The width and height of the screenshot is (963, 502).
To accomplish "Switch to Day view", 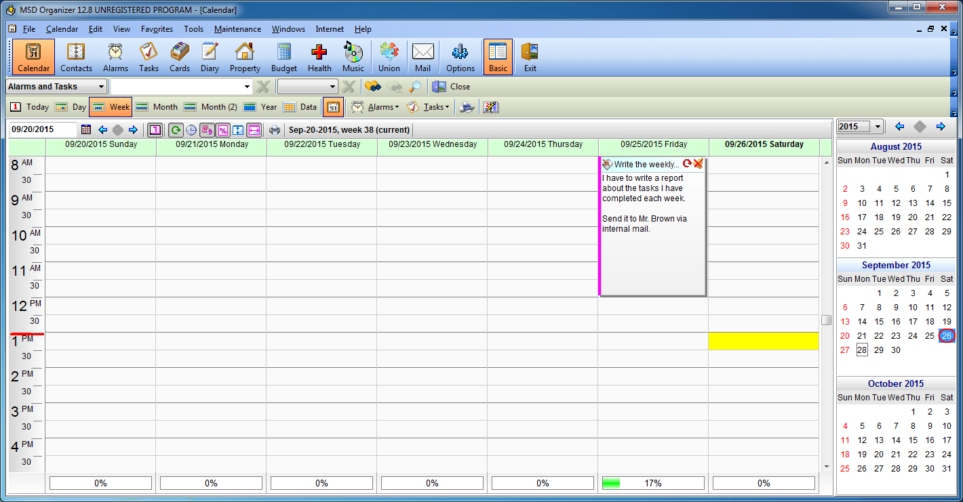I will pyautogui.click(x=71, y=107).
